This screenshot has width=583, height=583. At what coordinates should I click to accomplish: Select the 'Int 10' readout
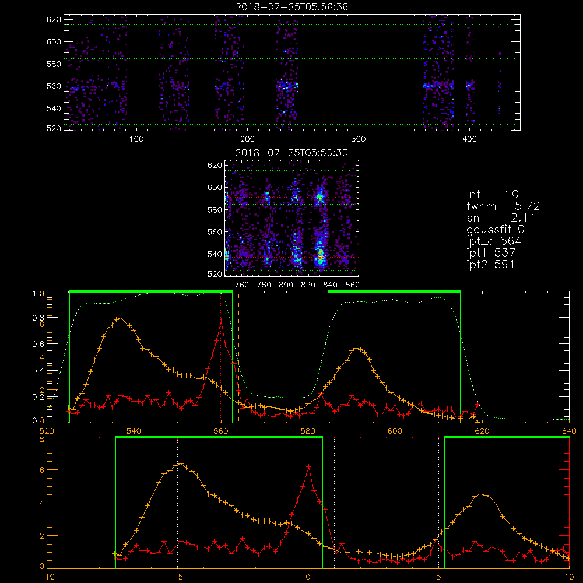click(492, 194)
